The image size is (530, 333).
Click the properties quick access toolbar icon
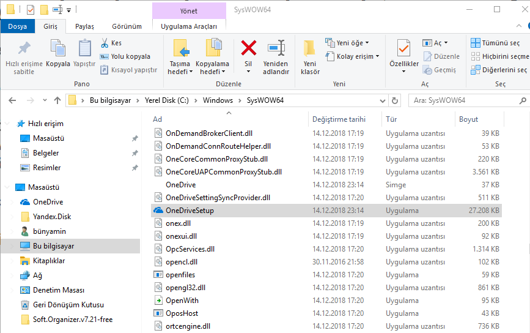[x=31, y=10]
